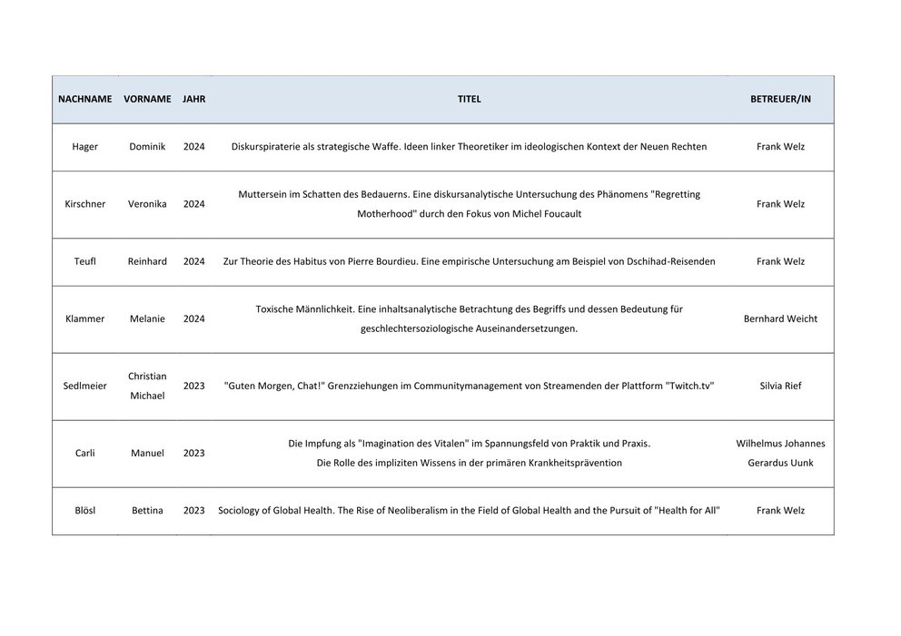Click the title about Pierre Bourdieu's Habitus
The image size is (901, 636).
pyautogui.click(x=469, y=261)
